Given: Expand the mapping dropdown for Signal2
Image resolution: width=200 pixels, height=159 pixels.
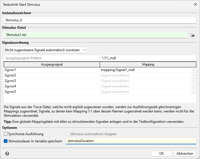Looking at the screenshot, I should point(194,76).
